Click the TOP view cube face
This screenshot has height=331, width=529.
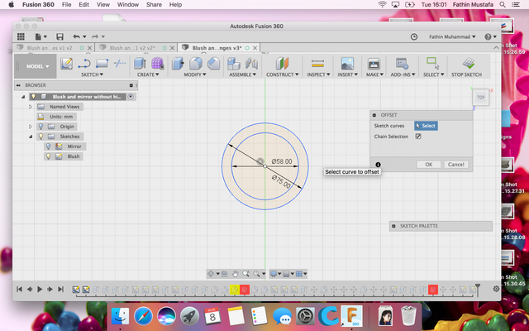[x=480, y=98]
